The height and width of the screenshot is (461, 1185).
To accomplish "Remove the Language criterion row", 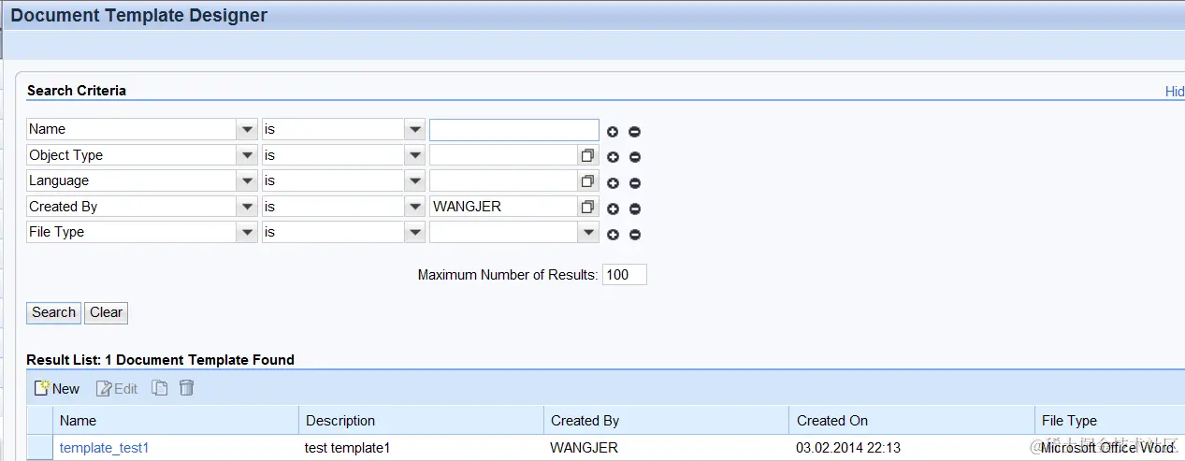I will click(634, 183).
